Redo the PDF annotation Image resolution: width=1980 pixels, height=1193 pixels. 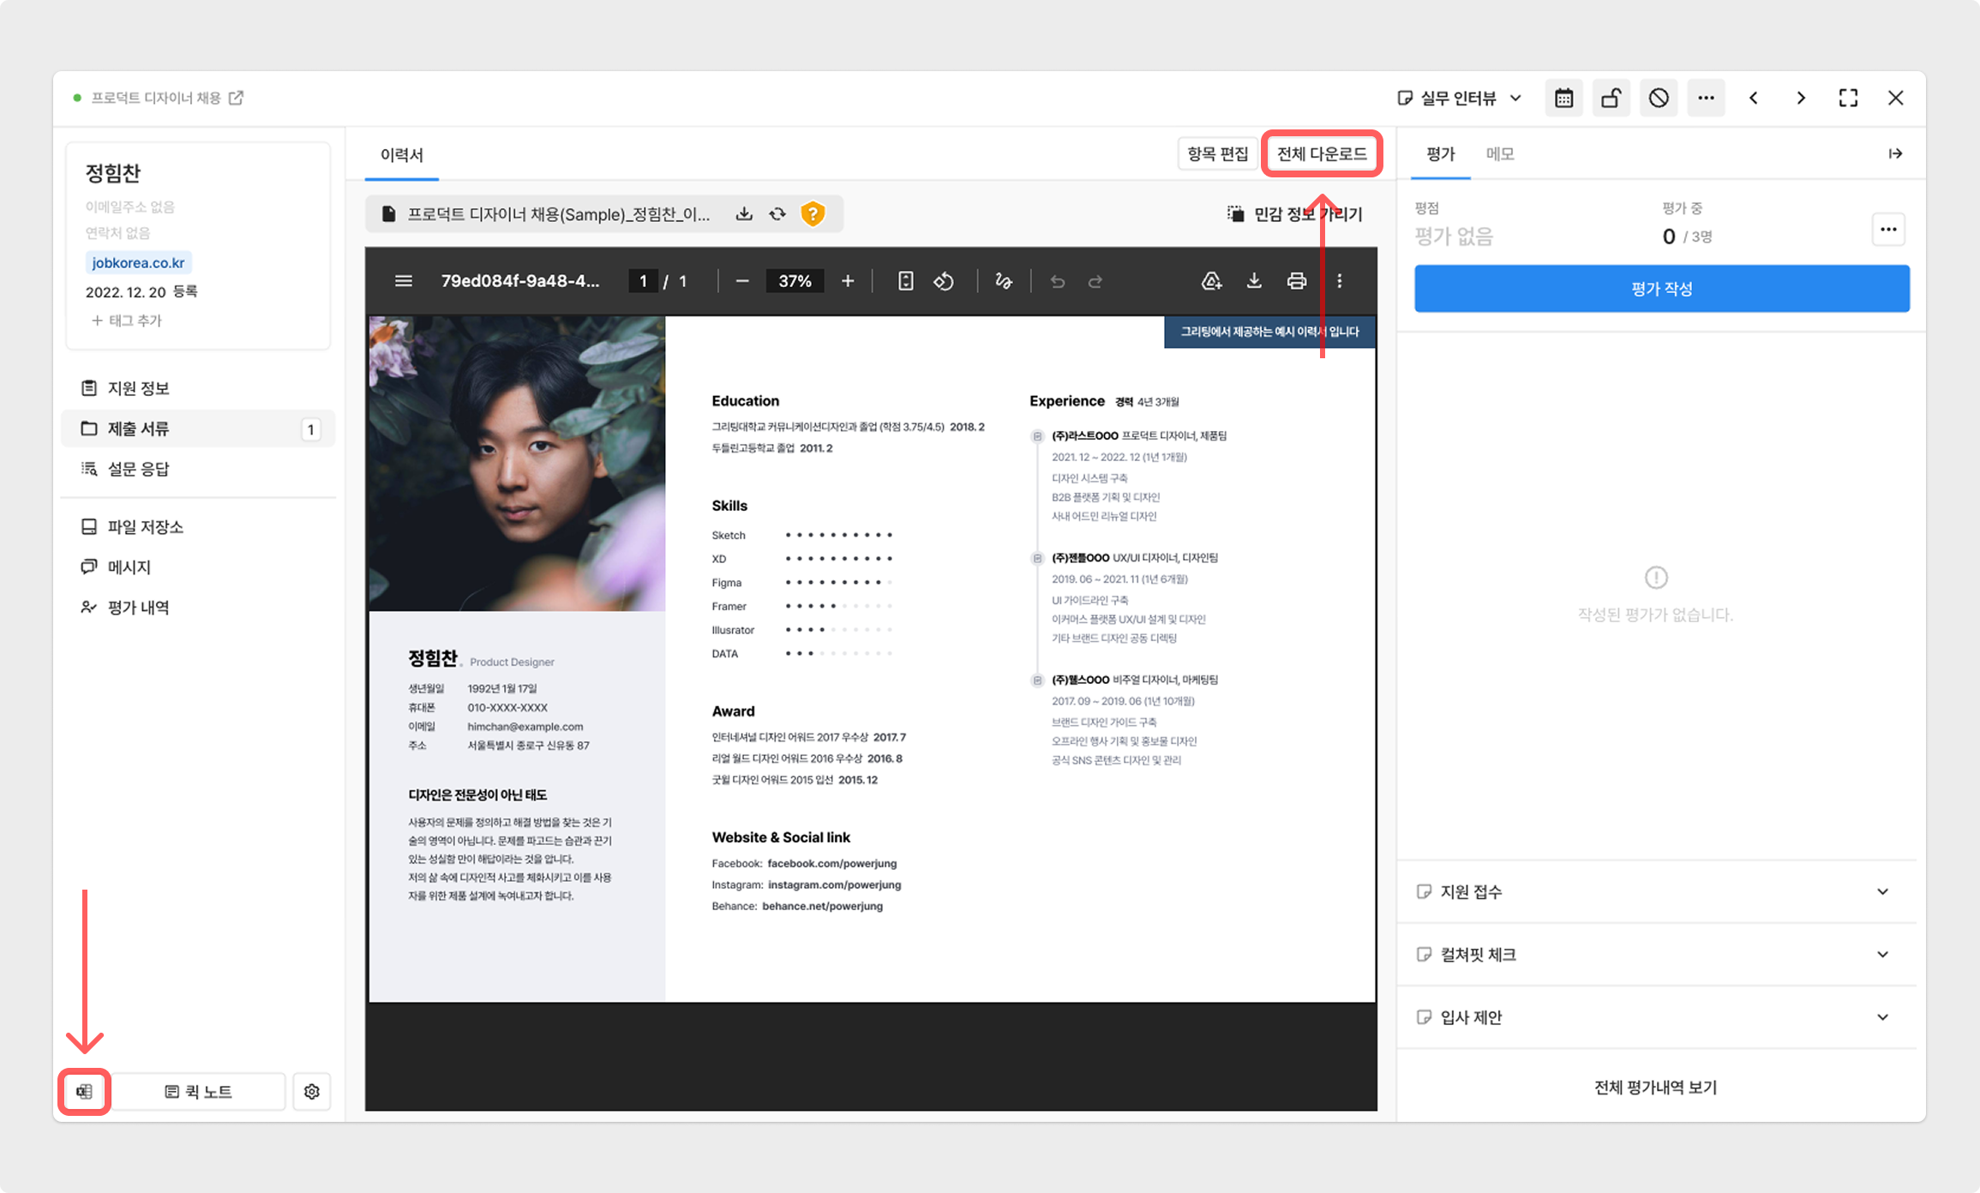pos(1095,281)
